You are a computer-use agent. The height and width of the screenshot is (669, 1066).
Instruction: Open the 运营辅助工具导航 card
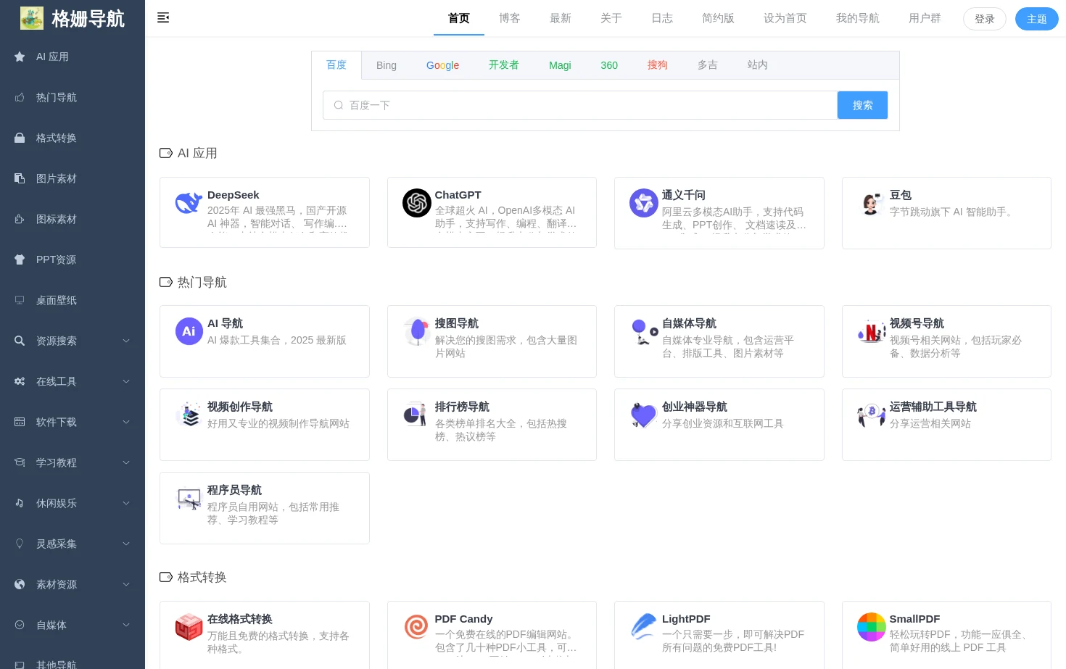point(946,425)
